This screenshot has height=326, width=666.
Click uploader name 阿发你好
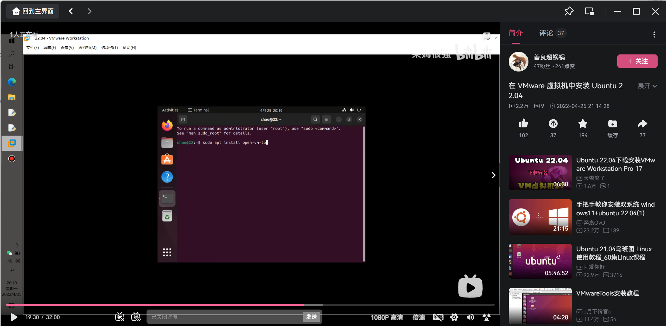click(x=594, y=267)
